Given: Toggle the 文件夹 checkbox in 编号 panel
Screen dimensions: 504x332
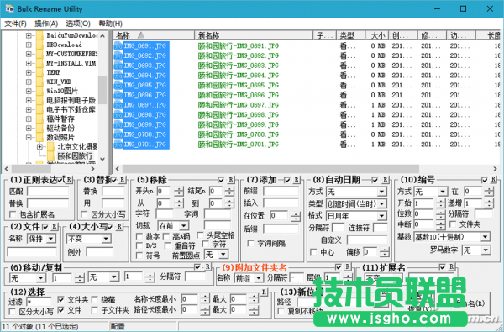Looking at the screenshot, I should [453, 224].
